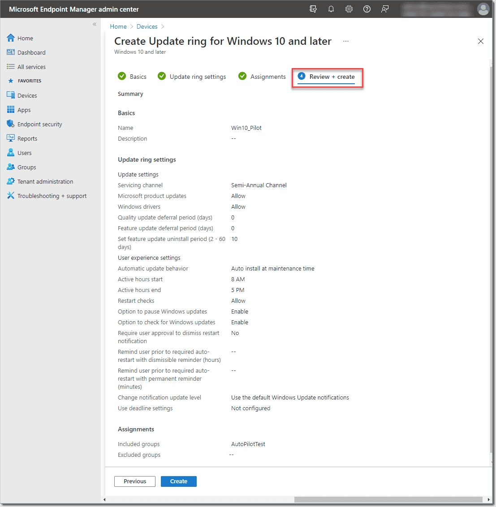
Task: Click the Auto install at maintenance time value
Action: click(273, 268)
